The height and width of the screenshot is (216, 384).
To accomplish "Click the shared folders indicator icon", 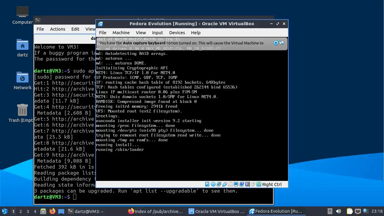I will click(x=230, y=184).
